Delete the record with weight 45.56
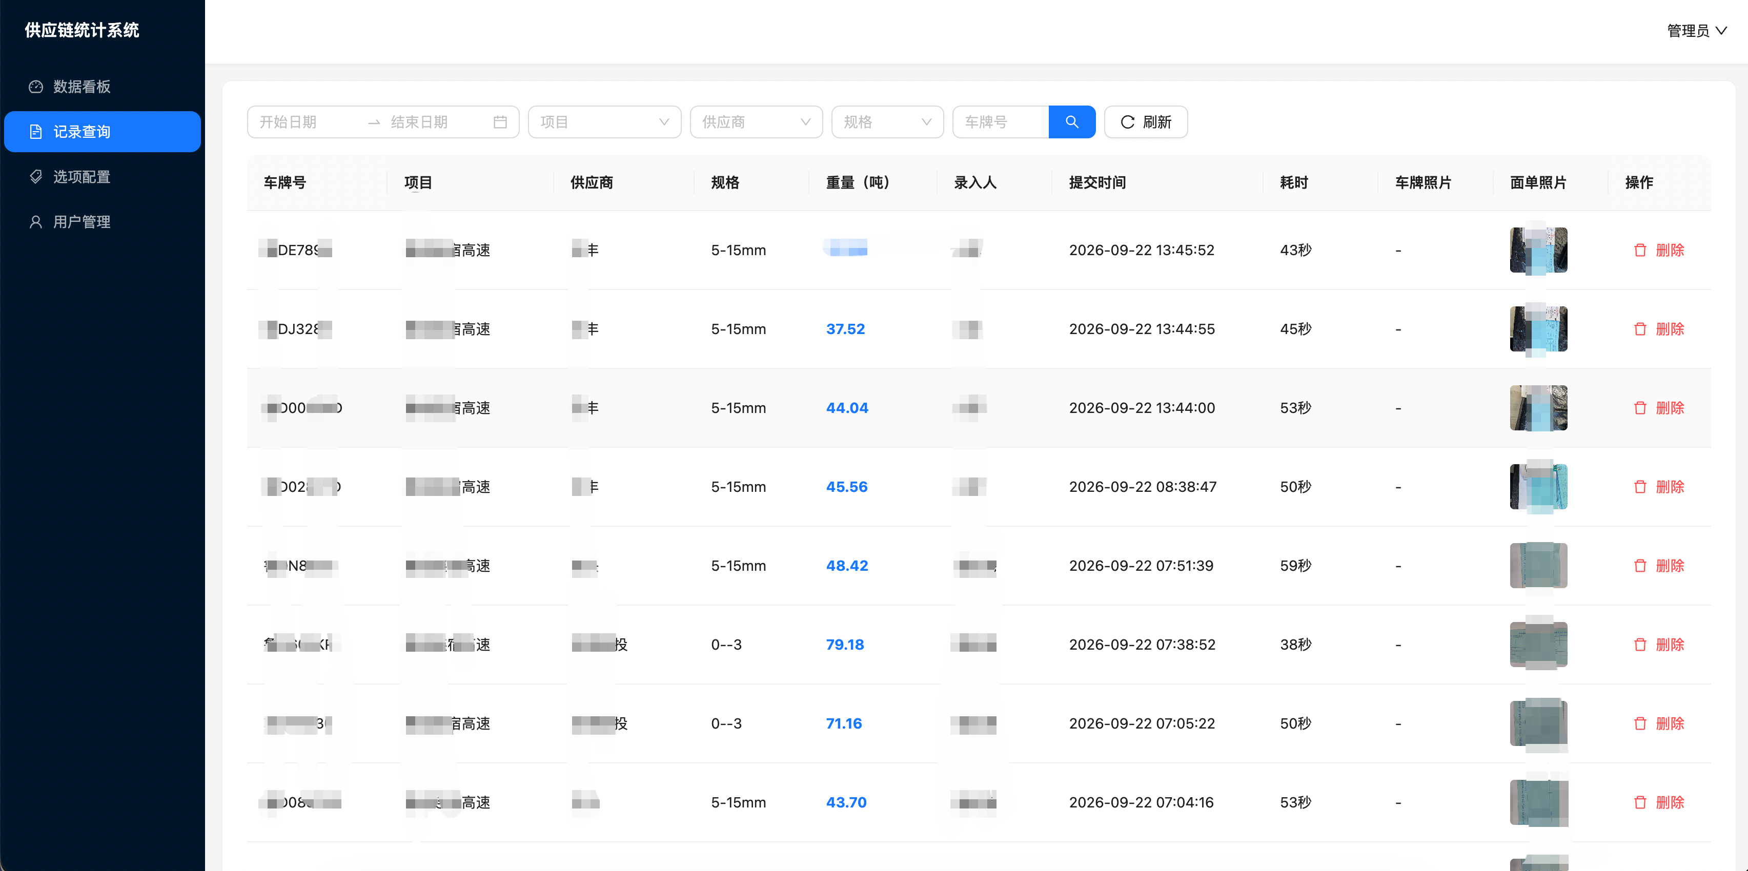The width and height of the screenshot is (1748, 871). pos(1659,487)
